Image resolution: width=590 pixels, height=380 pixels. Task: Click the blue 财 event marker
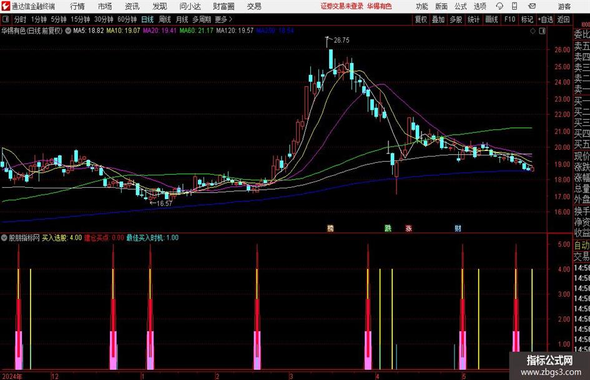click(x=458, y=228)
